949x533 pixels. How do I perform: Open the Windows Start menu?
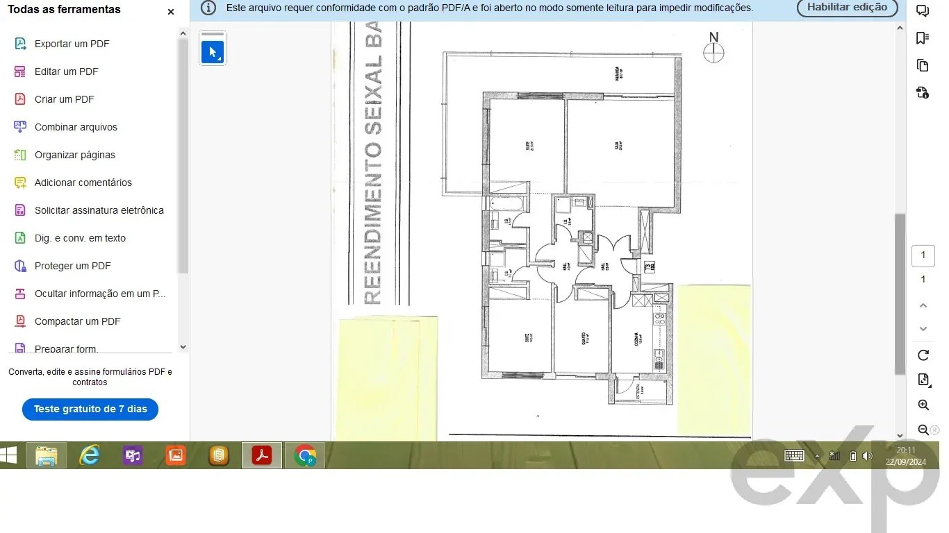coord(8,455)
